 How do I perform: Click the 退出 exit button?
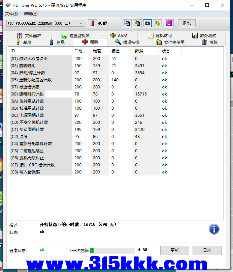pyautogui.click(x=187, y=23)
